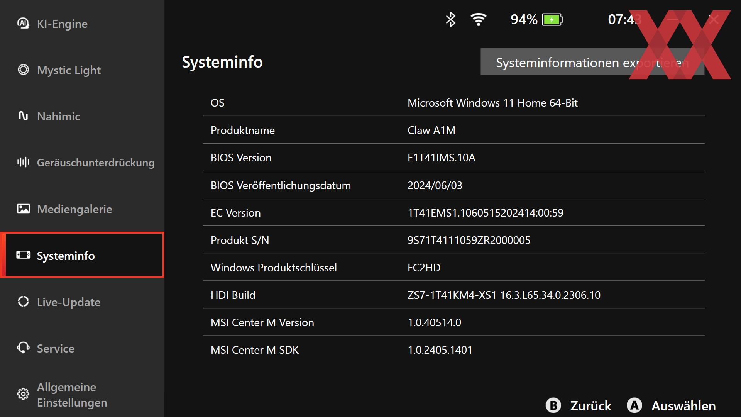Open the Live-Update page

click(x=82, y=302)
